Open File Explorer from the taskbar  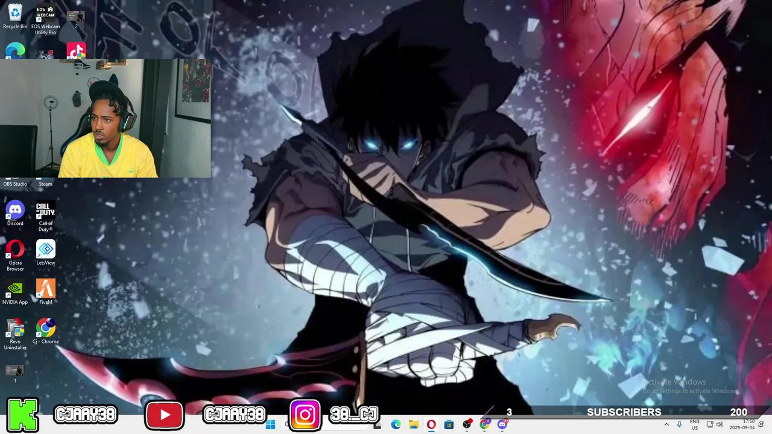[x=414, y=424]
